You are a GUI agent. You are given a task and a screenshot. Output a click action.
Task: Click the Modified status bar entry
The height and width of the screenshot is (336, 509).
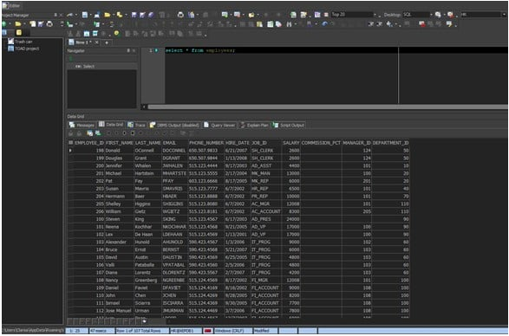265,331
